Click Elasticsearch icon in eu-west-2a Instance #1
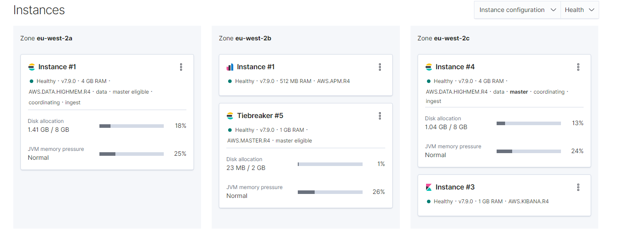The image size is (620, 233). [x=32, y=67]
